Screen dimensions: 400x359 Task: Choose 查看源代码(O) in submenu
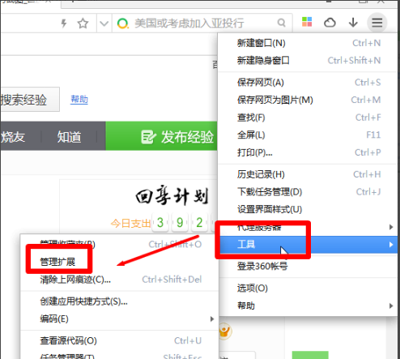(119, 340)
